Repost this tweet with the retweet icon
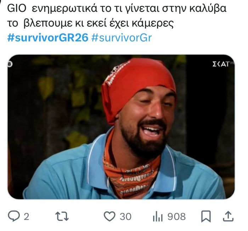The image size is (248, 231). click(62, 216)
